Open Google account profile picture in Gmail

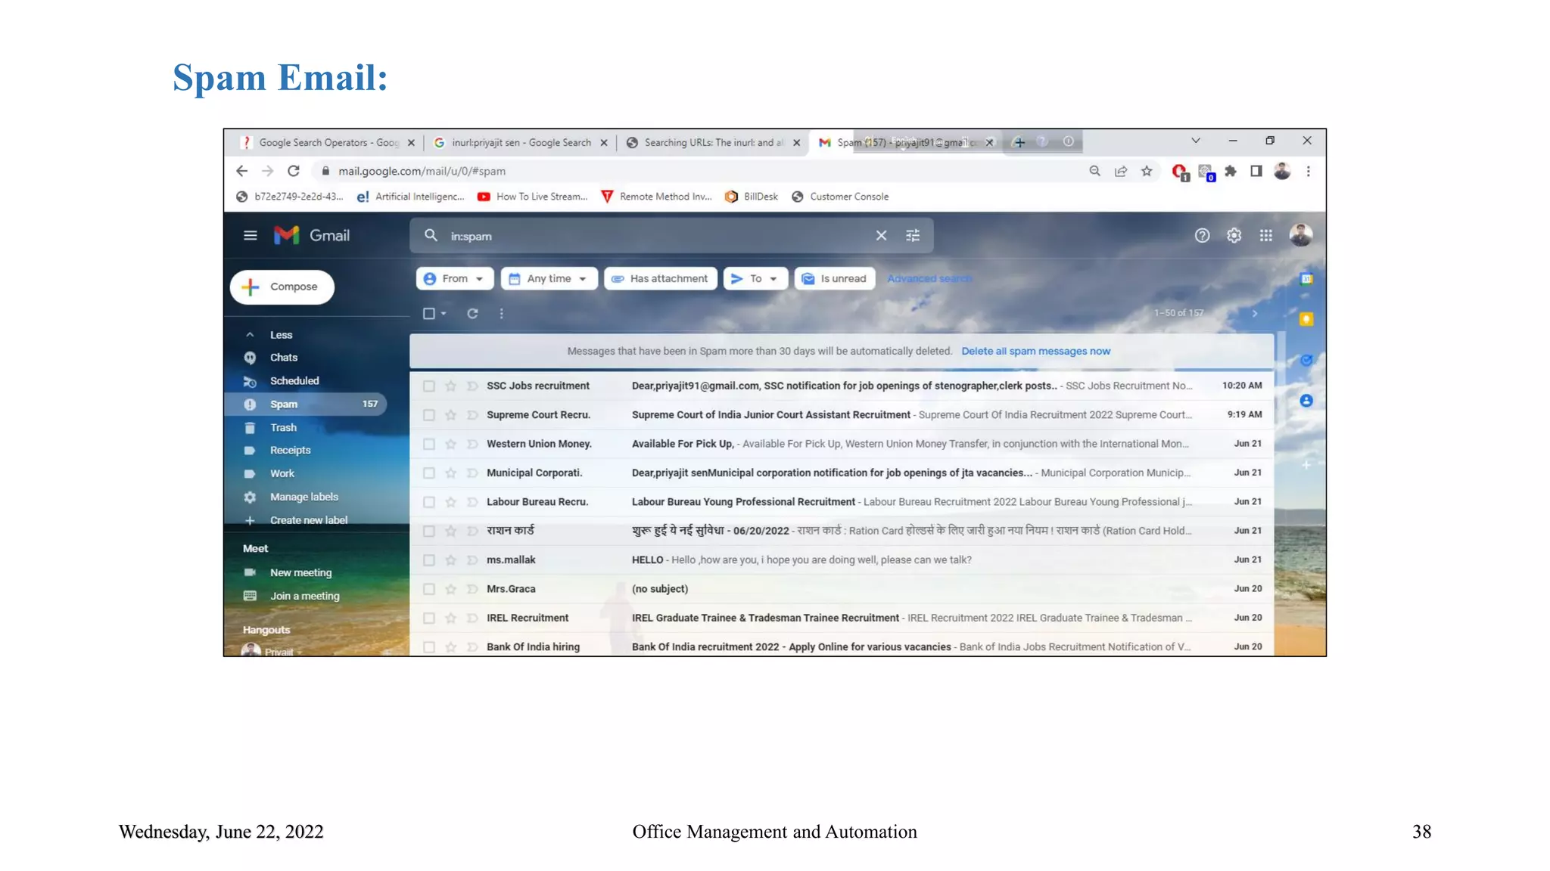click(x=1301, y=235)
